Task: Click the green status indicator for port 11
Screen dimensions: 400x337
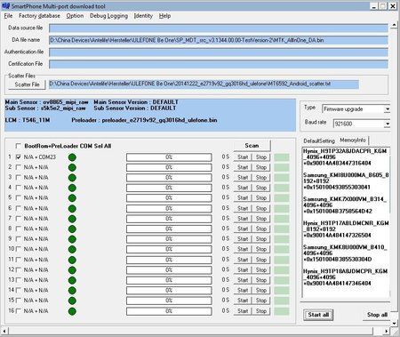Action: click(72, 260)
